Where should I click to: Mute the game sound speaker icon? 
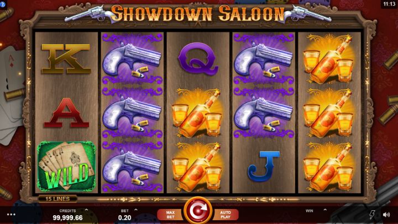386,215
